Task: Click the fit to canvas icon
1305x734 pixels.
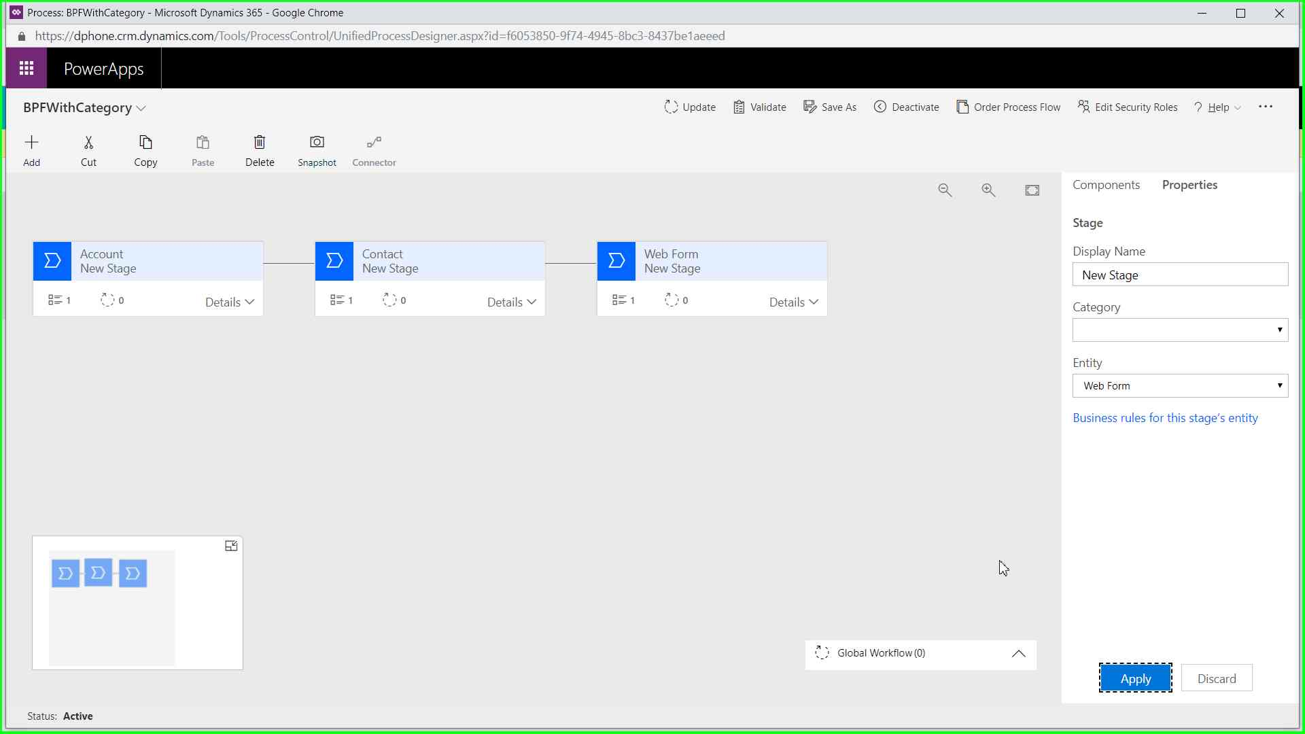Action: pyautogui.click(x=1032, y=190)
